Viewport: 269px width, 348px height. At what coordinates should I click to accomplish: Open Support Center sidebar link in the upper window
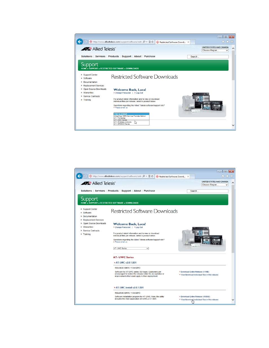(90, 75)
